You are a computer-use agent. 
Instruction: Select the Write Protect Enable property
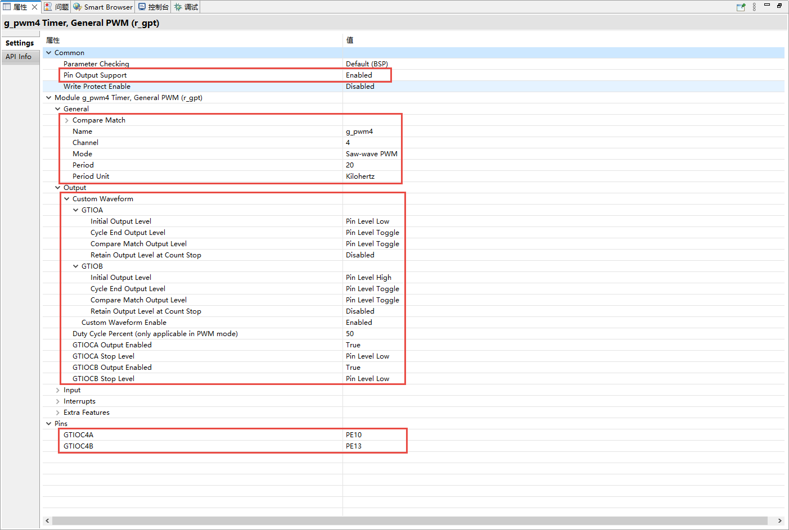[x=97, y=87]
